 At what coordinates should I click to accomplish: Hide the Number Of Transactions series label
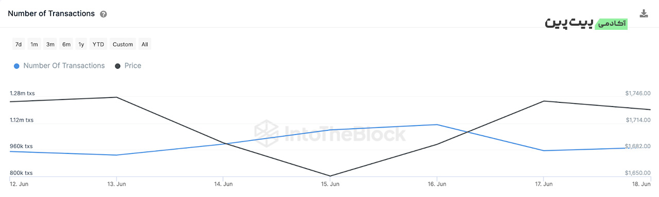coord(64,66)
